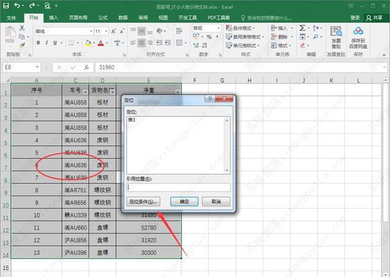Click the percent style icon
The height and width of the screenshot is (277, 390).
pos(209,37)
